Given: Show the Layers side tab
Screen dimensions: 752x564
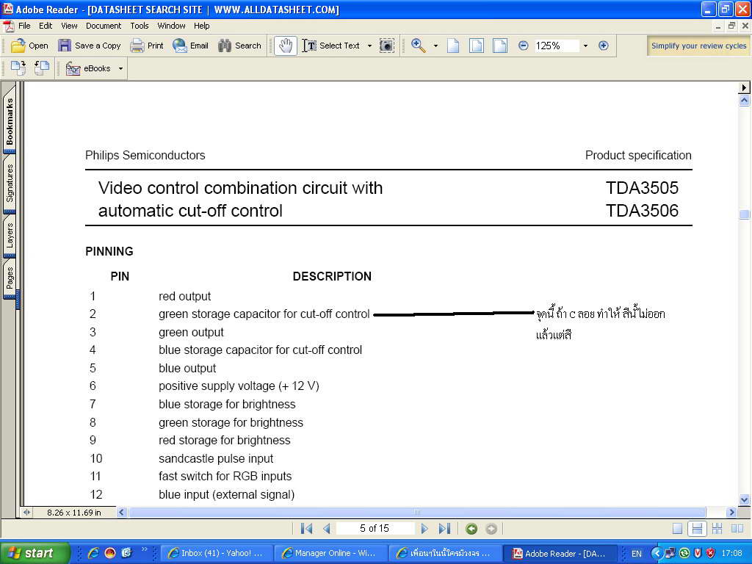Looking at the screenshot, I should [9, 236].
